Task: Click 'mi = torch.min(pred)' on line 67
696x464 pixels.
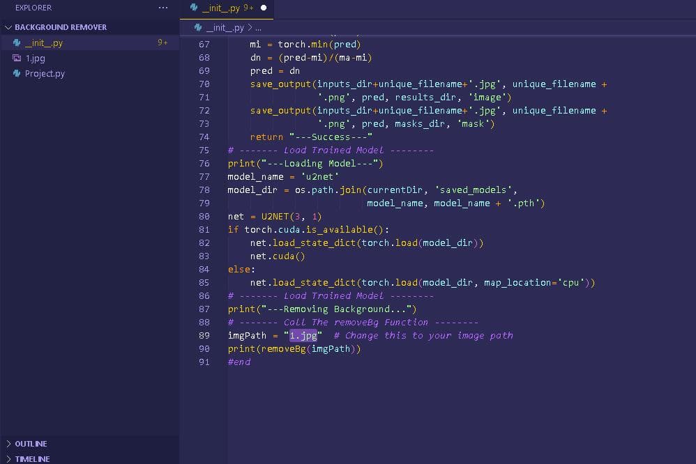Action: [x=305, y=45]
